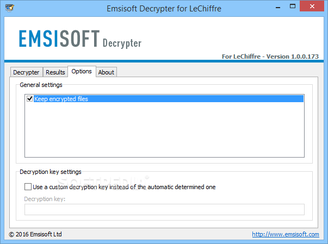Select the Keep encrypted files list row
This screenshot has height=244, width=328.
pyautogui.click(x=164, y=98)
